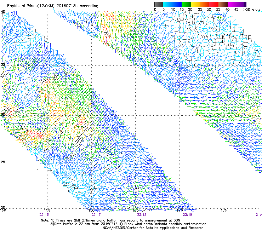The height and width of the screenshot is (230, 262).
Task: Click the 155 longitude label on the bottom axis
Action: pyautogui.click(x=47, y=210)
